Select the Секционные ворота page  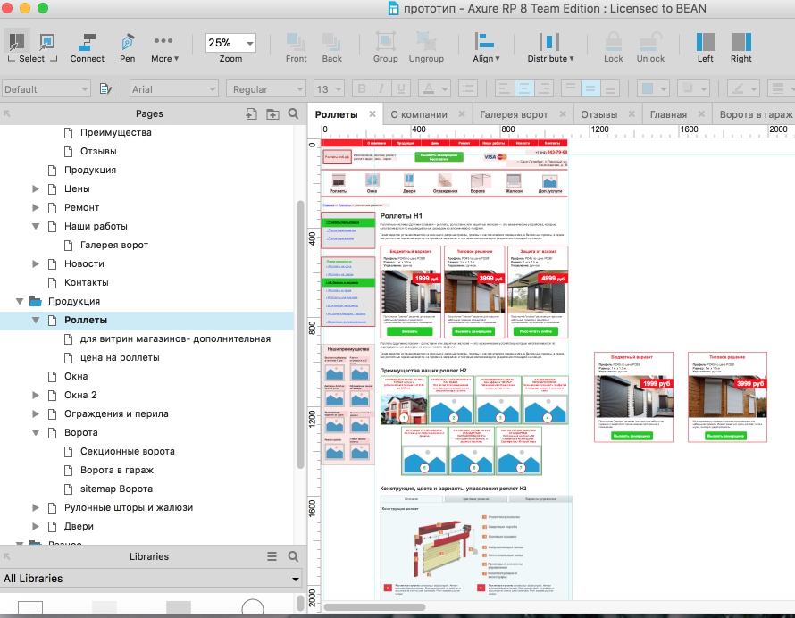[x=127, y=451]
